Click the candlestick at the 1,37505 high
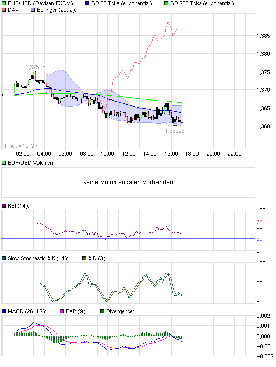The width and height of the screenshot is (276, 367). pos(35,76)
